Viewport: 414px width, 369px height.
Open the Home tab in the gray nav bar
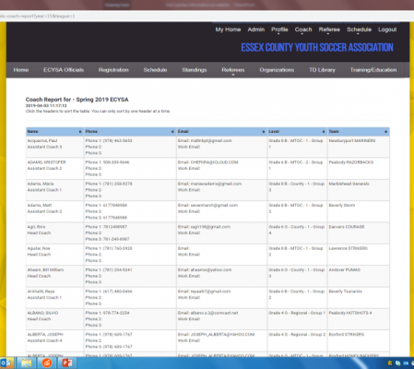pyautogui.click(x=21, y=70)
